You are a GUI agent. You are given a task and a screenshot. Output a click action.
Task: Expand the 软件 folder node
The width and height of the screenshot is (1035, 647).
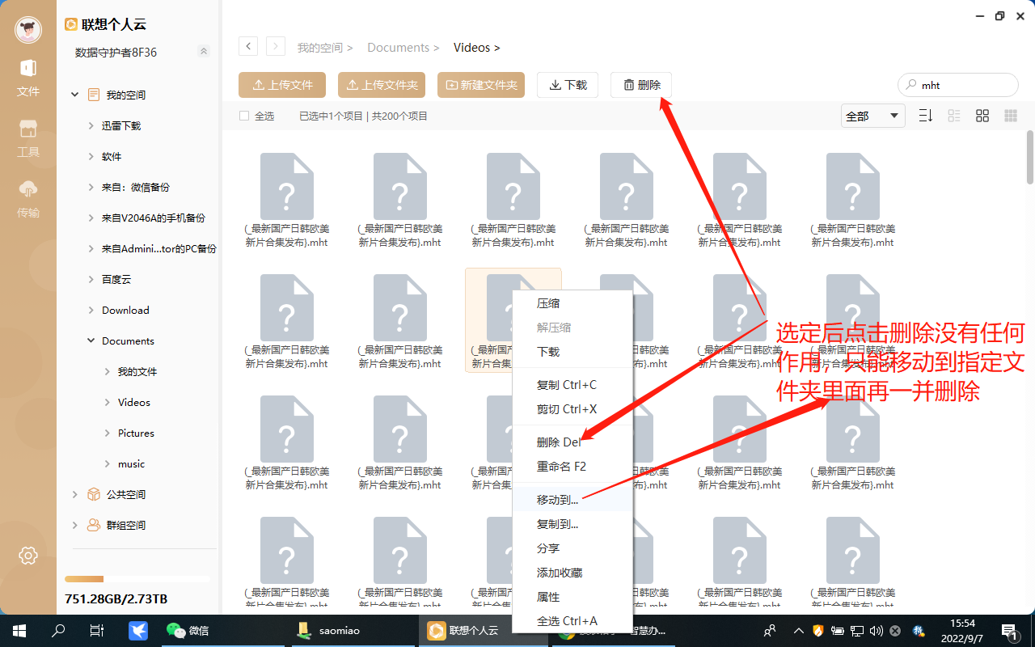pos(91,156)
